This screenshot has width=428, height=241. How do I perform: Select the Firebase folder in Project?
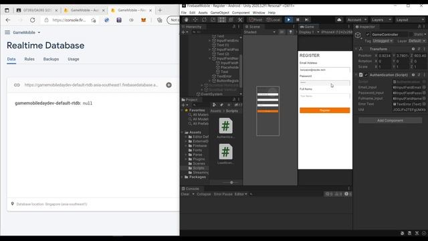pyautogui.click(x=199, y=146)
